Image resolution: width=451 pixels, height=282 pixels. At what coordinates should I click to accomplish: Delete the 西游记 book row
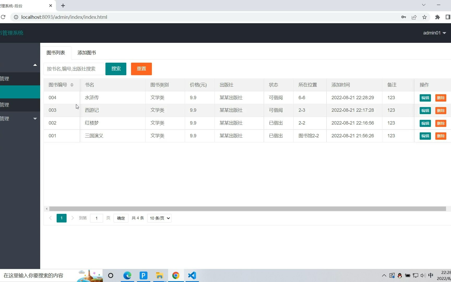tap(441, 110)
